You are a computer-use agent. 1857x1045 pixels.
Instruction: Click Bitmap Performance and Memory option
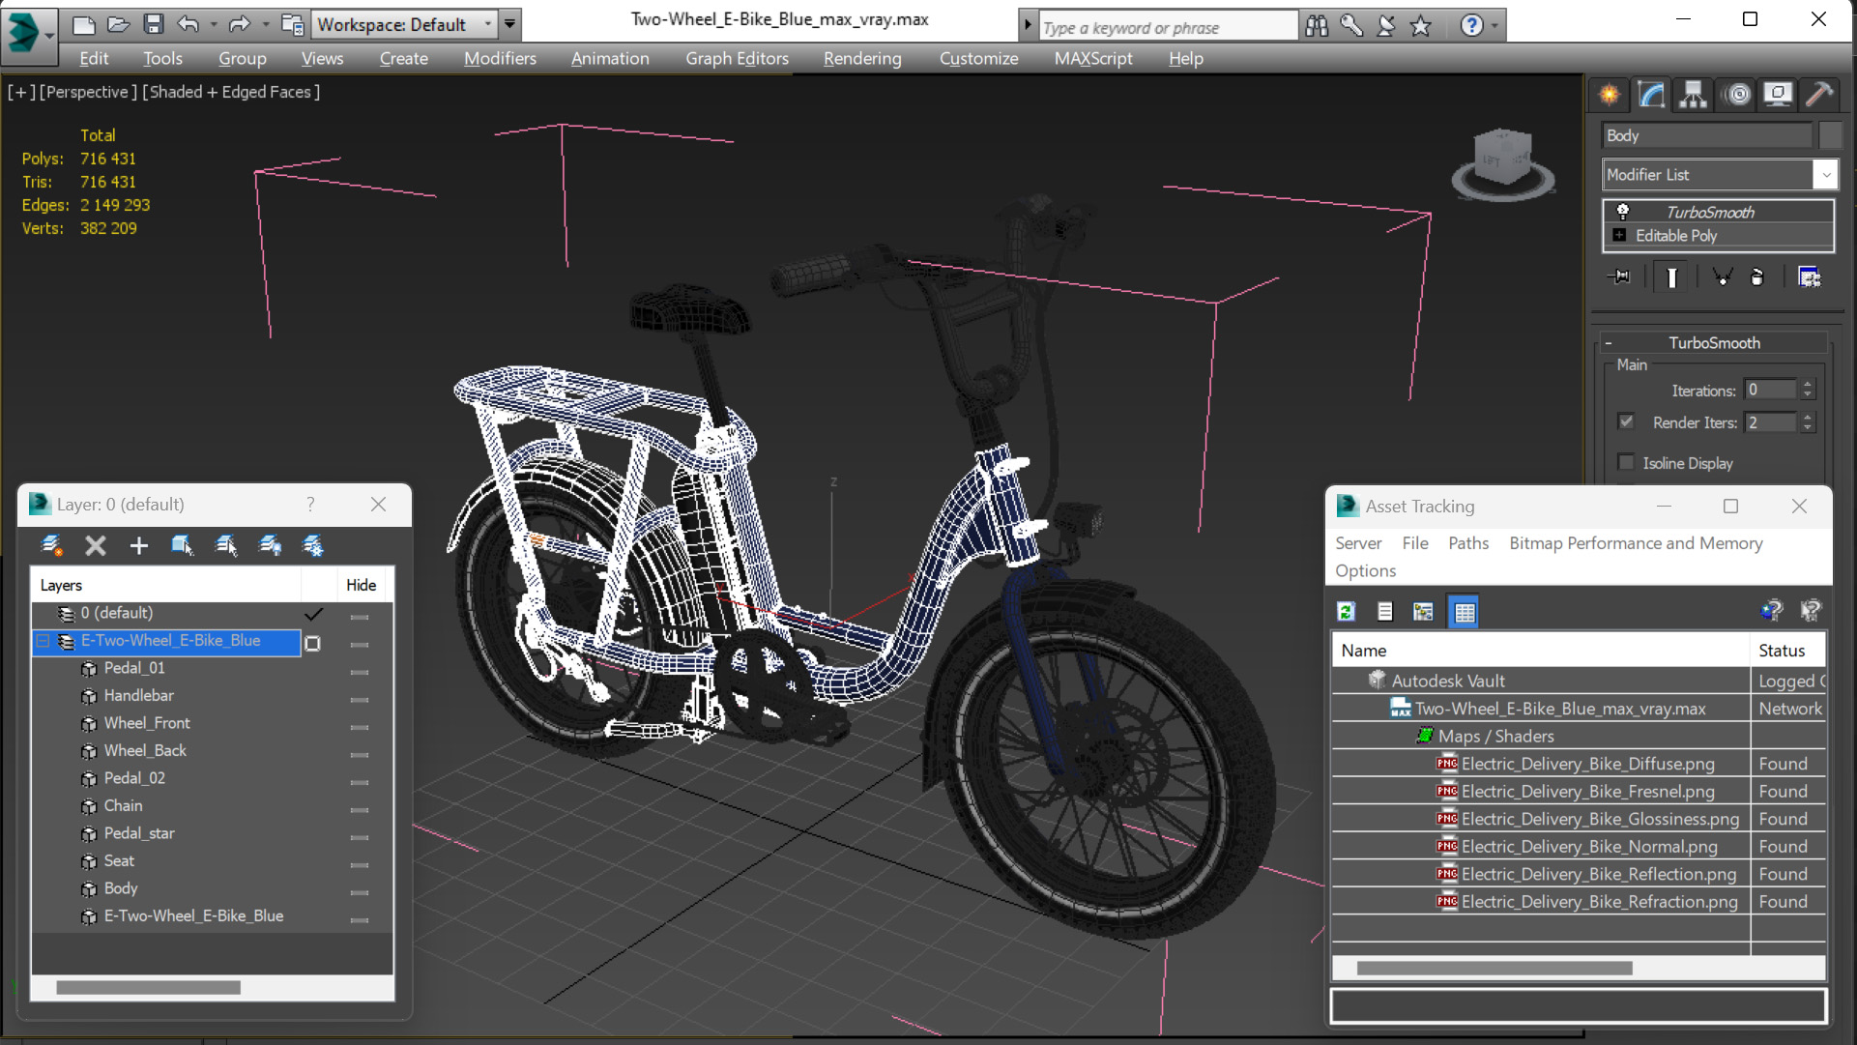coord(1637,542)
